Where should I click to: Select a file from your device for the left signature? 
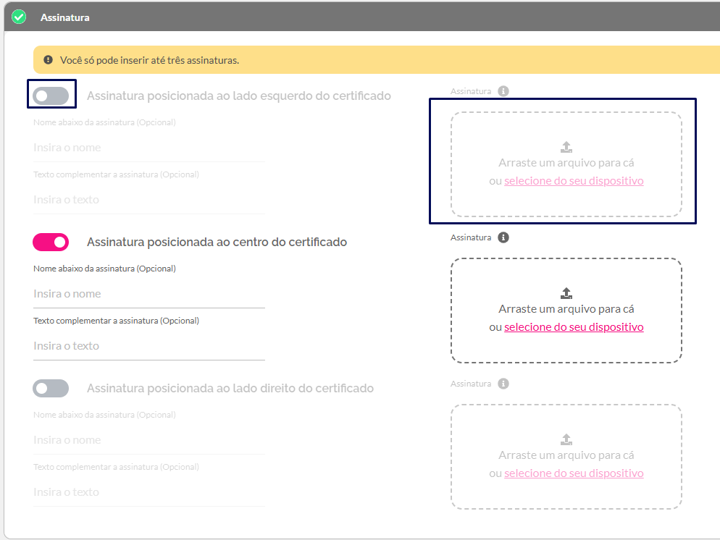click(x=574, y=181)
